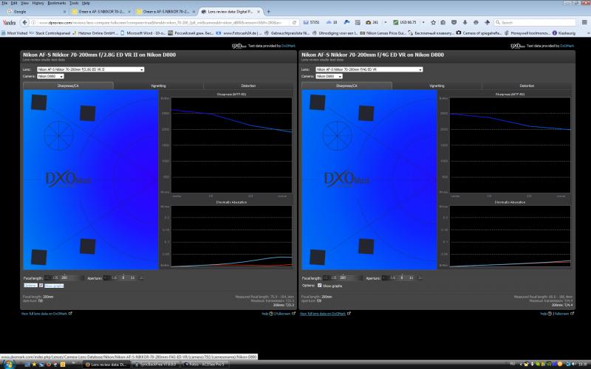
Task: Open SyncBackFree taskbar item
Action: [x=156, y=365]
